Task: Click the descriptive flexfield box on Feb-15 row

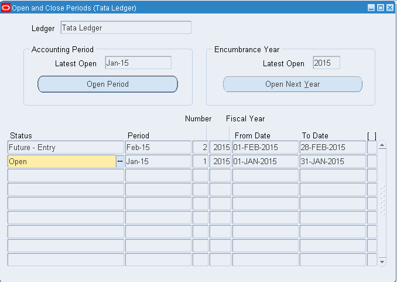Action: (372, 147)
